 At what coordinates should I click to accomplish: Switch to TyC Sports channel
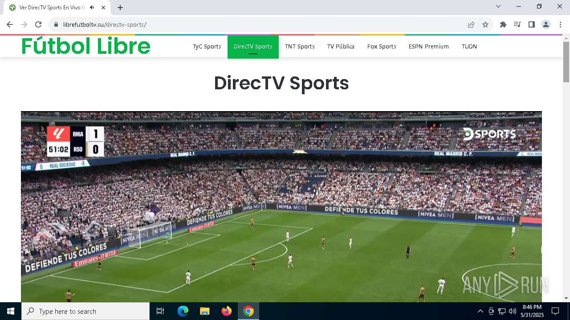pyautogui.click(x=207, y=46)
